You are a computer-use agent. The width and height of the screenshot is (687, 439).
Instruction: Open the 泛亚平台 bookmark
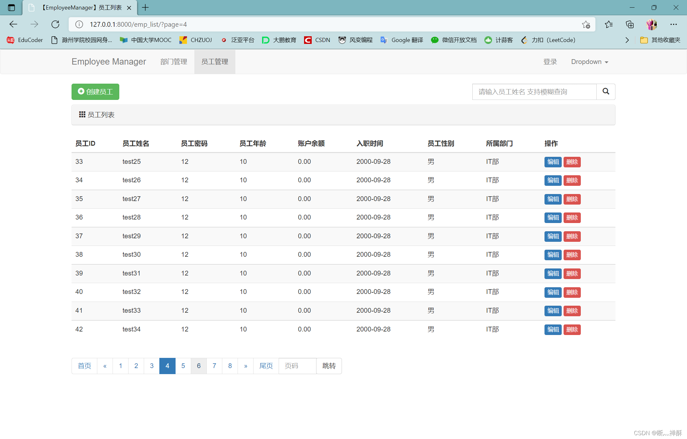[x=238, y=40]
